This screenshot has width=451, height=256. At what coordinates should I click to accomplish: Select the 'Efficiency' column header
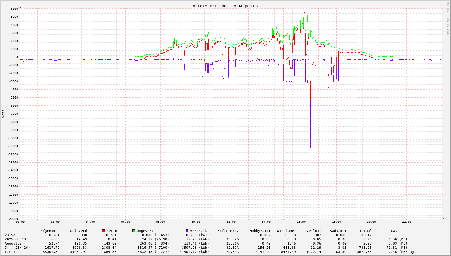click(228, 231)
